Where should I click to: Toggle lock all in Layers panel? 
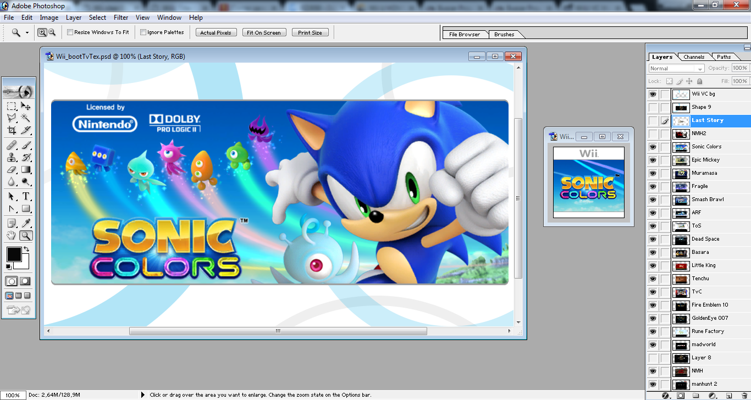pos(700,81)
